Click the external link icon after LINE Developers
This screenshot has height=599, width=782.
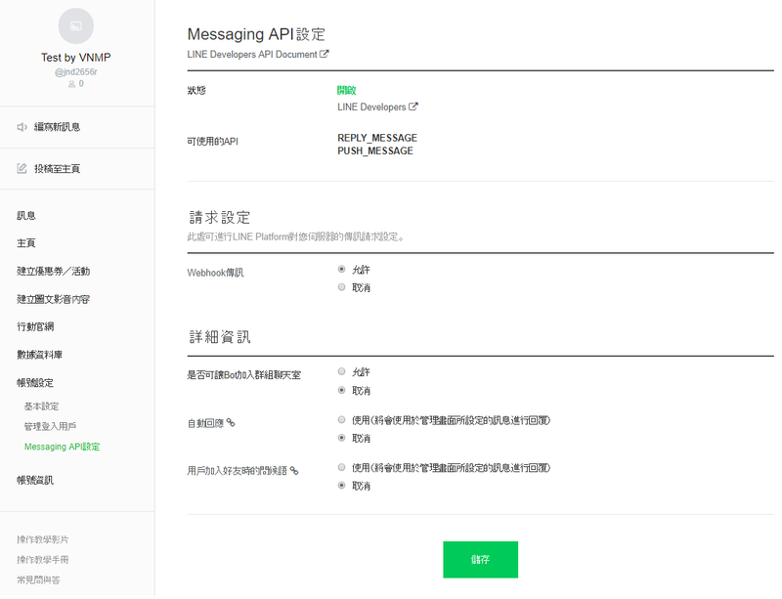pyautogui.click(x=413, y=107)
